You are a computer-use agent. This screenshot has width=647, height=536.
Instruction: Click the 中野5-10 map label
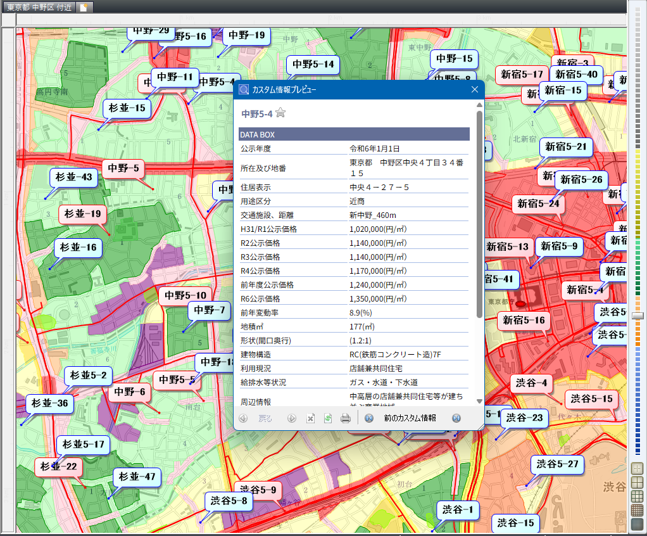point(185,296)
